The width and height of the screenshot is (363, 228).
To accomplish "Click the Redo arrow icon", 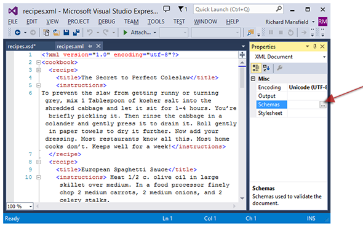I will [106, 33].
